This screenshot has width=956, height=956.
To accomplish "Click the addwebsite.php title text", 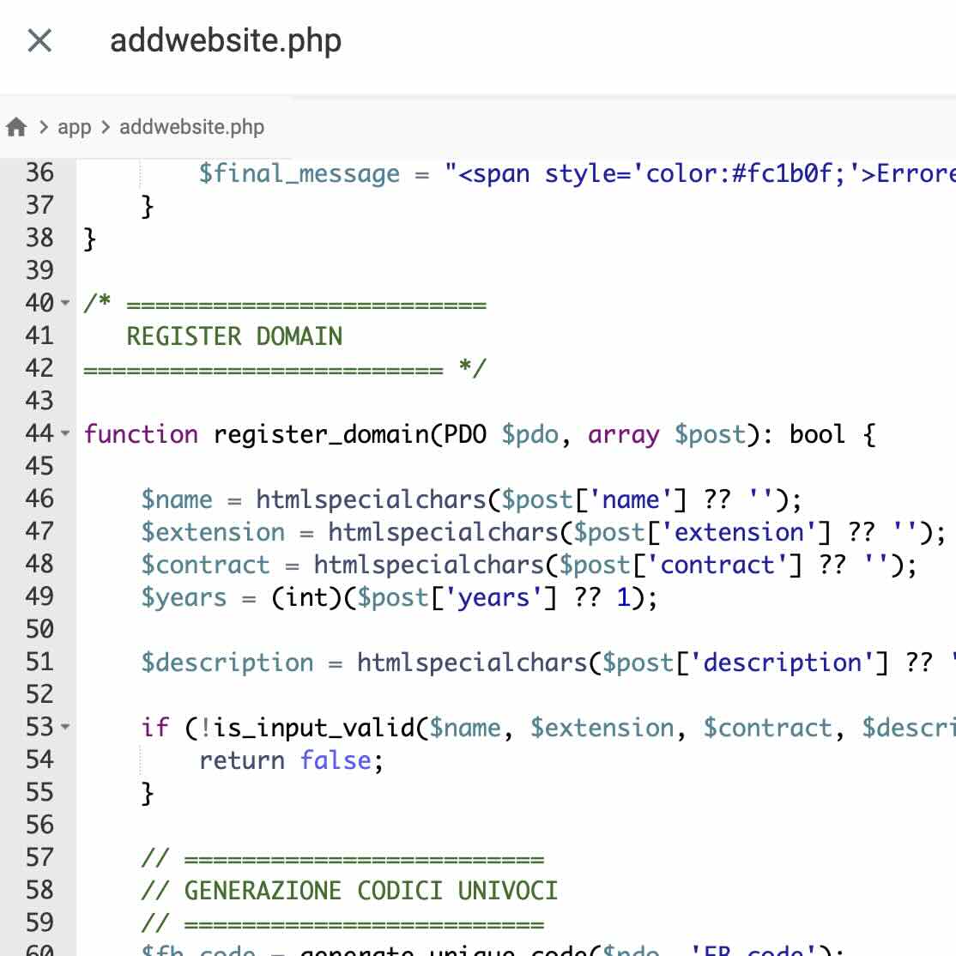I will pyautogui.click(x=226, y=41).
